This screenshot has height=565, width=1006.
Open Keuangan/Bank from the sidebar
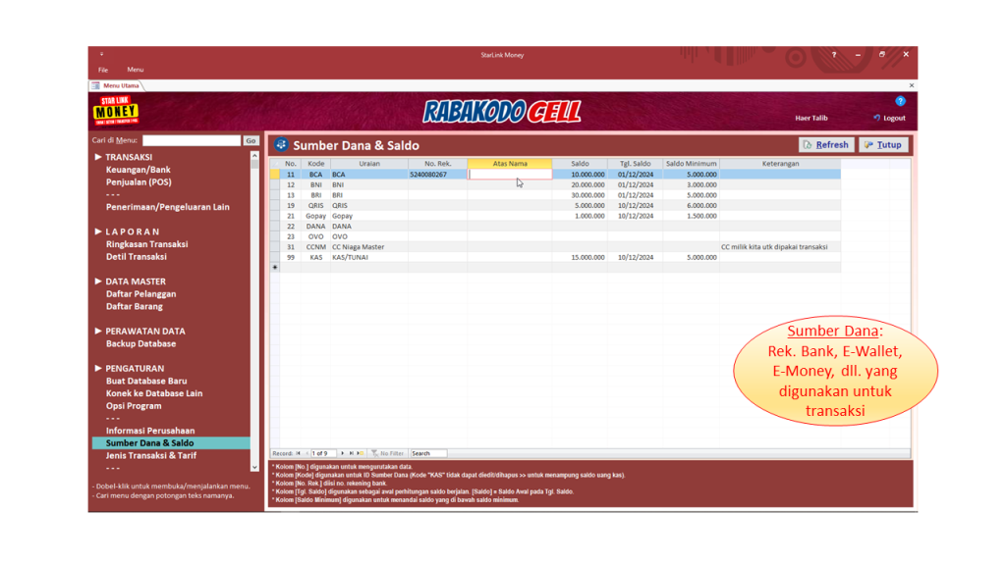[138, 170]
